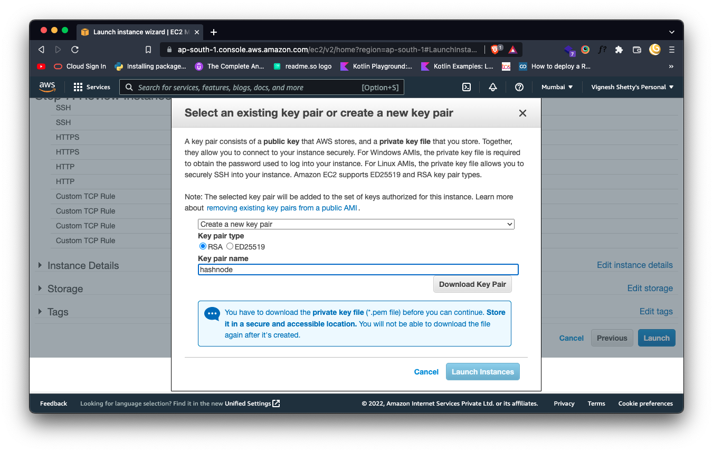Open the AWS help question-mark icon
The image size is (713, 452).
[519, 87]
